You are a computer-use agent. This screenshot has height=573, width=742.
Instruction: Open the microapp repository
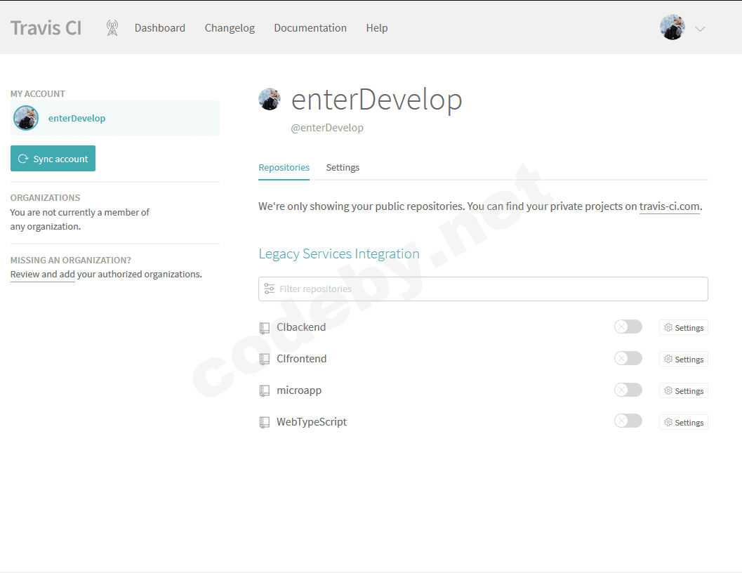(299, 390)
